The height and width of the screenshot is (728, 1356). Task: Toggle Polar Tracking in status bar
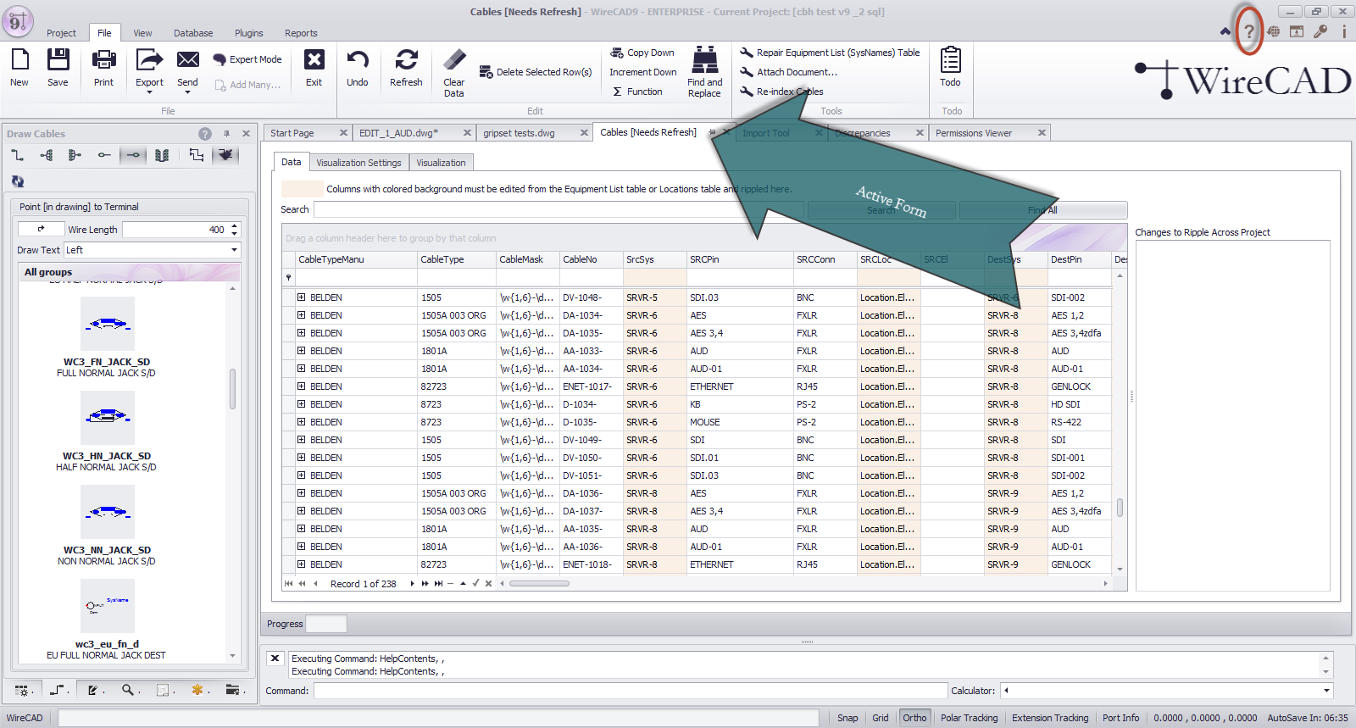[x=969, y=718]
